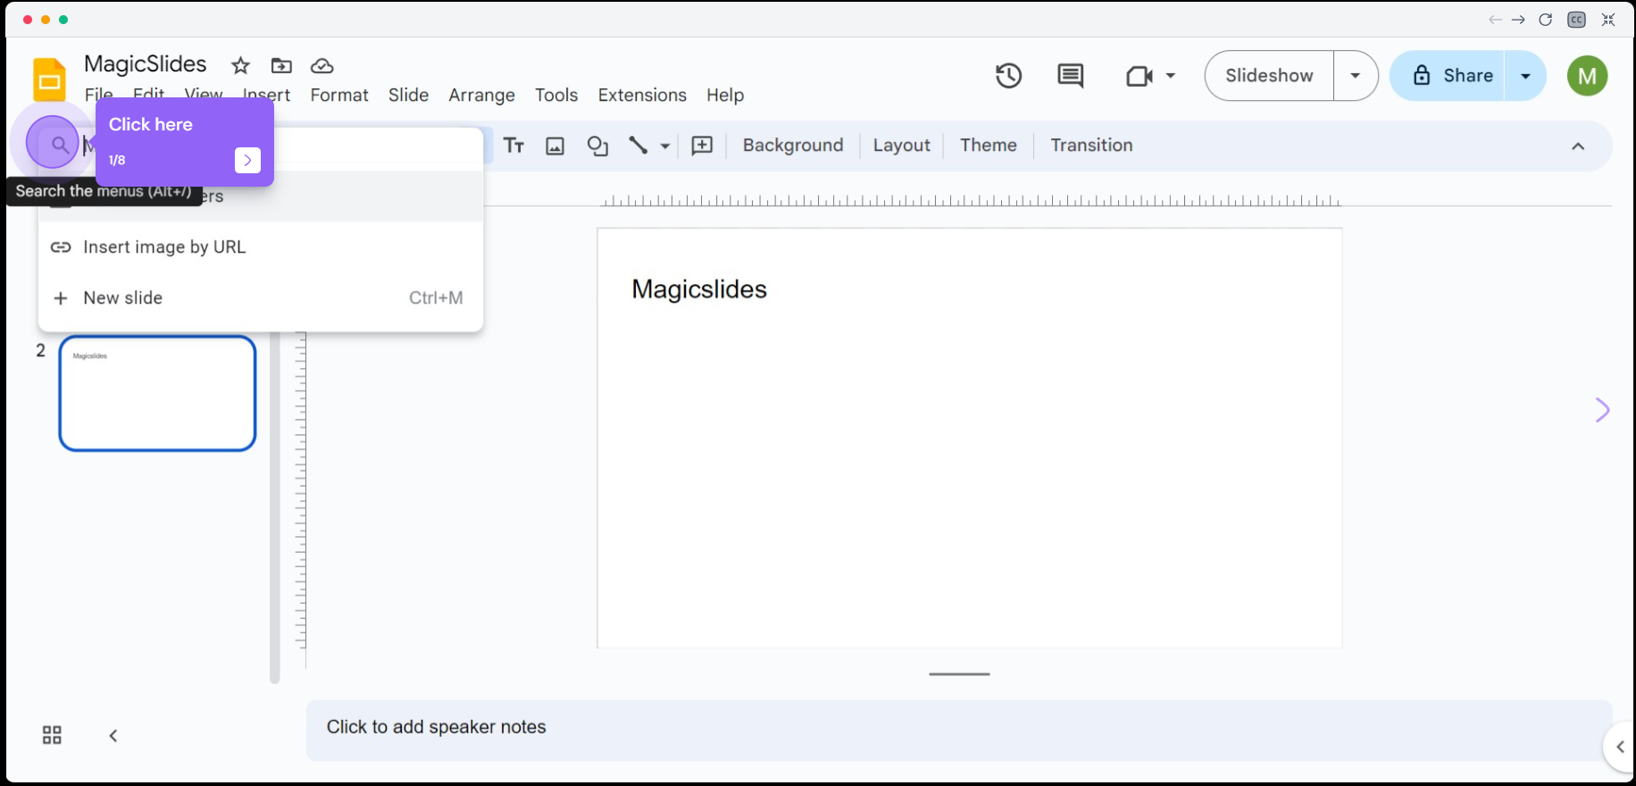The image size is (1636, 786).
Task: Select the line tool
Action: pyautogui.click(x=638, y=146)
